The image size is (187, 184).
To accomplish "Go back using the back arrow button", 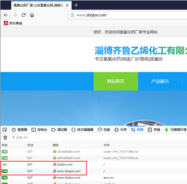I will coord(6,15).
